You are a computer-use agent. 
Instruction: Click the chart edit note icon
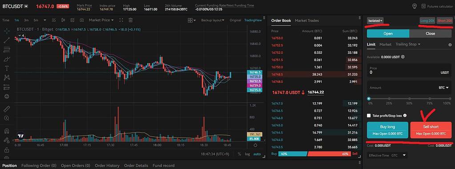tap(72, 20)
